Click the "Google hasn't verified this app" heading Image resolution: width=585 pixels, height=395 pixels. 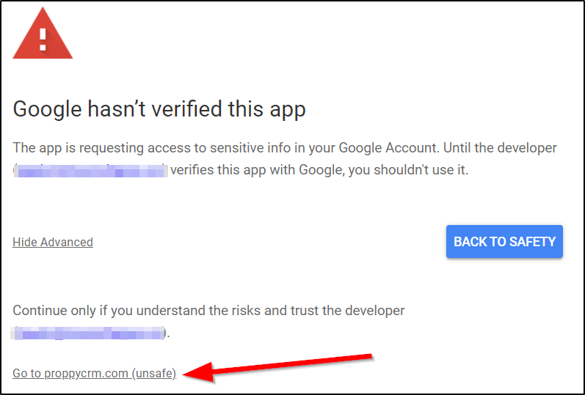(x=159, y=110)
